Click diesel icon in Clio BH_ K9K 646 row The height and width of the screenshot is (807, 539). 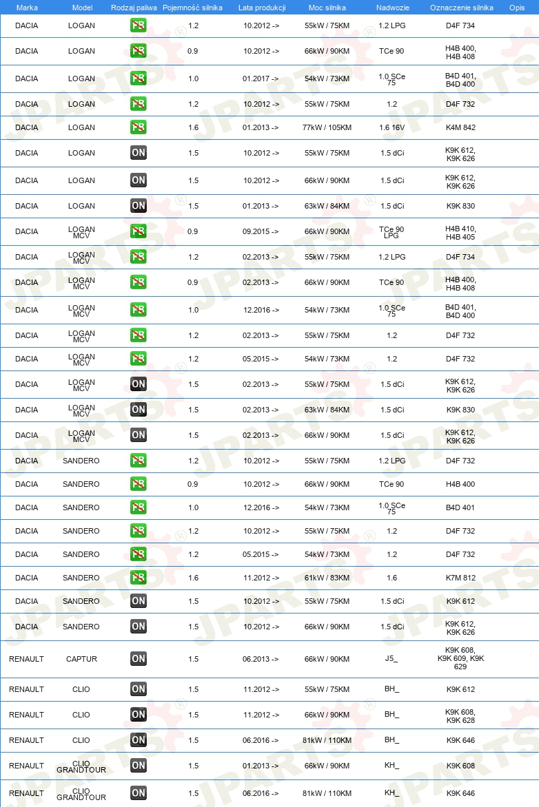138,740
